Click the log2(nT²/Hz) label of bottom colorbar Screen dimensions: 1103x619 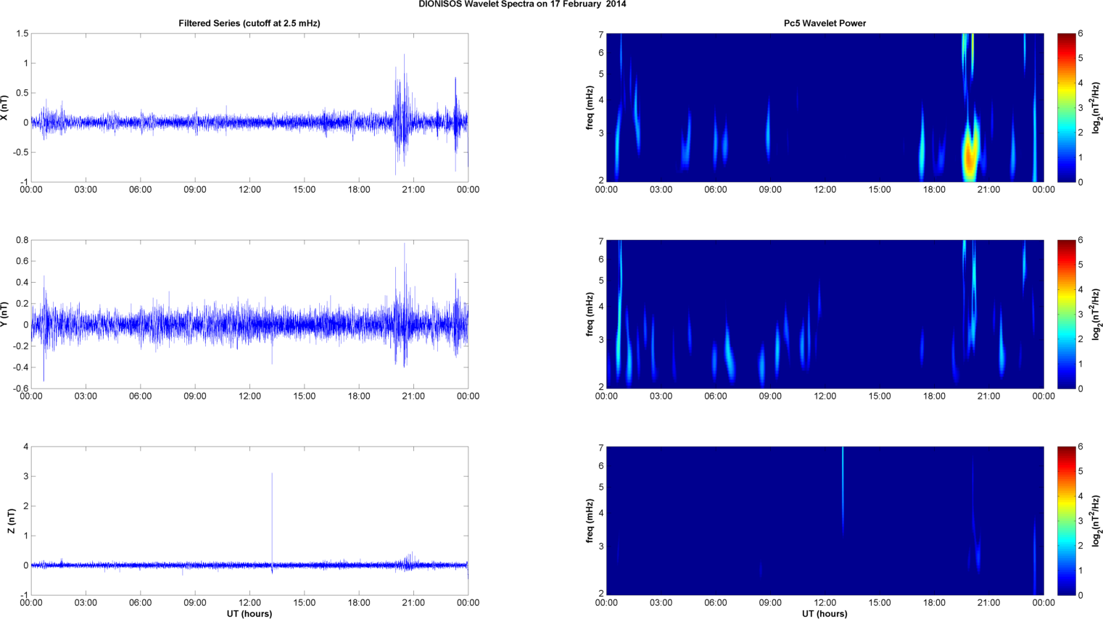coord(1096,521)
